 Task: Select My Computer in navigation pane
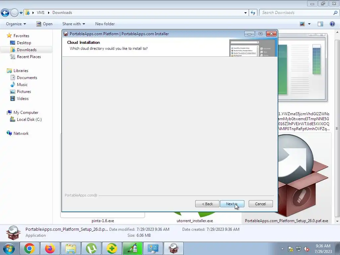[x=26, y=113]
